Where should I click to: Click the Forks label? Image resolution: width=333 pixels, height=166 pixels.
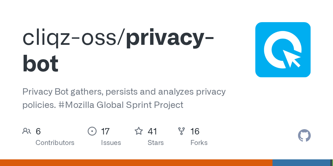pos(199,143)
